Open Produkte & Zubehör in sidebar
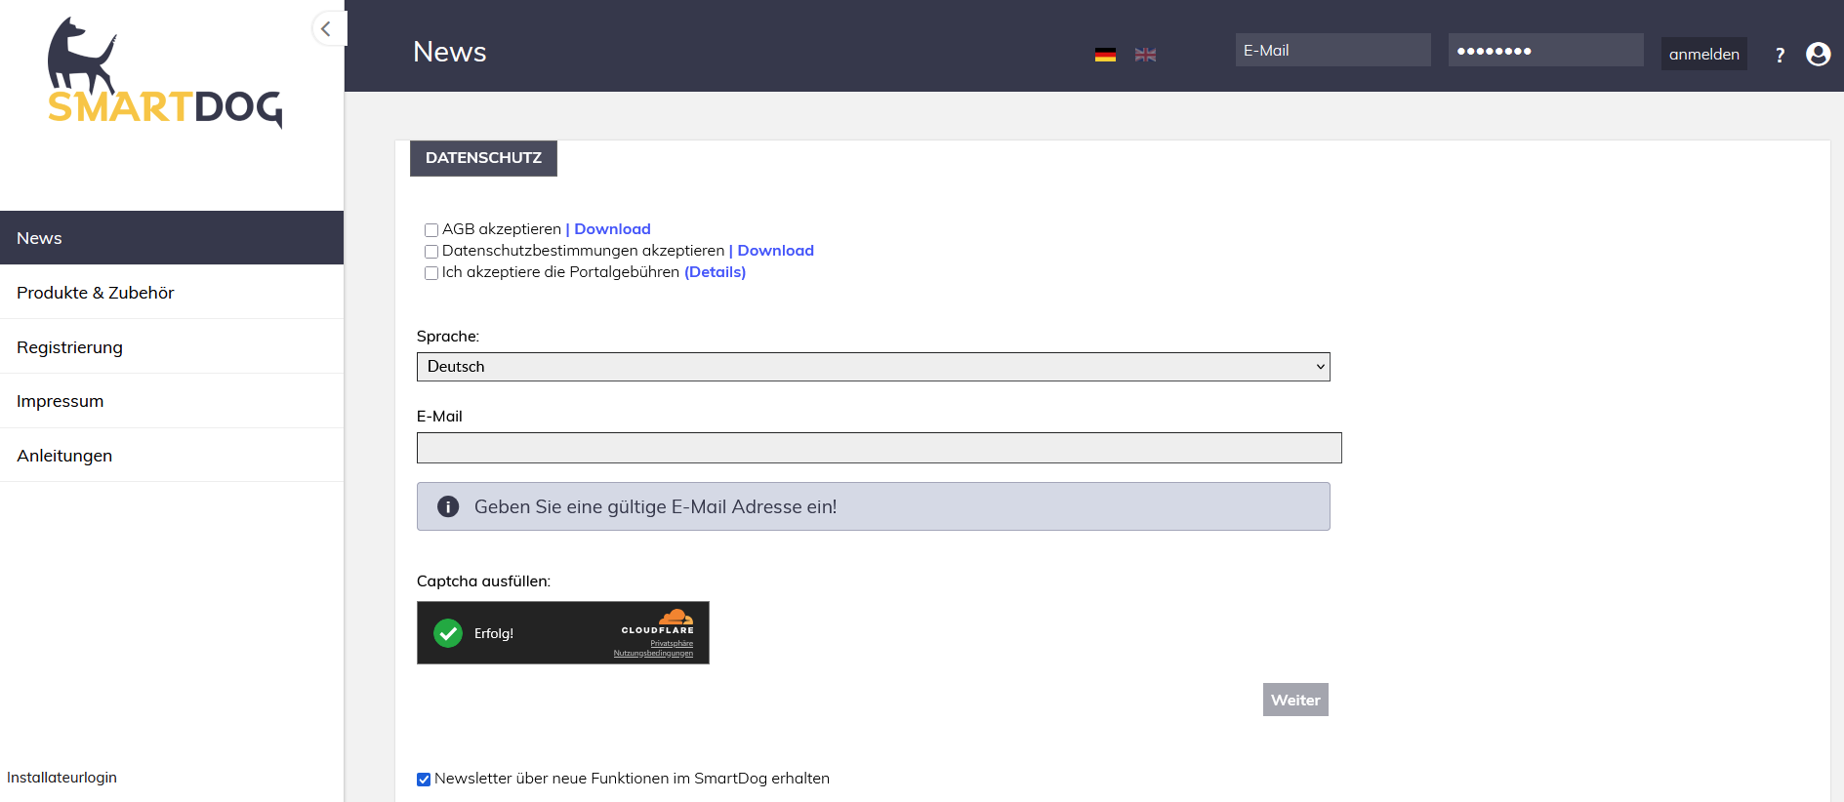Image resolution: width=1844 pixels, height=802 pixels. [96, 293]
